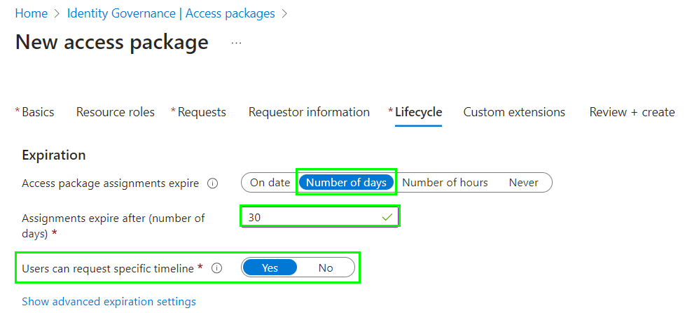Screen dimensions: 685x313
Task: Click info icon next to specific timeline
Action: [216, 268]
